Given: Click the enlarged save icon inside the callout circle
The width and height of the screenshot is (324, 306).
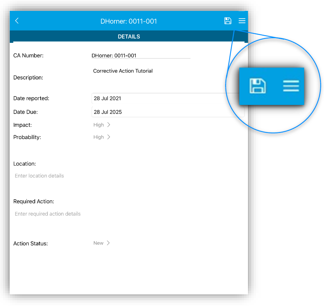Looking at the screenshot, I should pyautogui.click(x=258, y=86).
